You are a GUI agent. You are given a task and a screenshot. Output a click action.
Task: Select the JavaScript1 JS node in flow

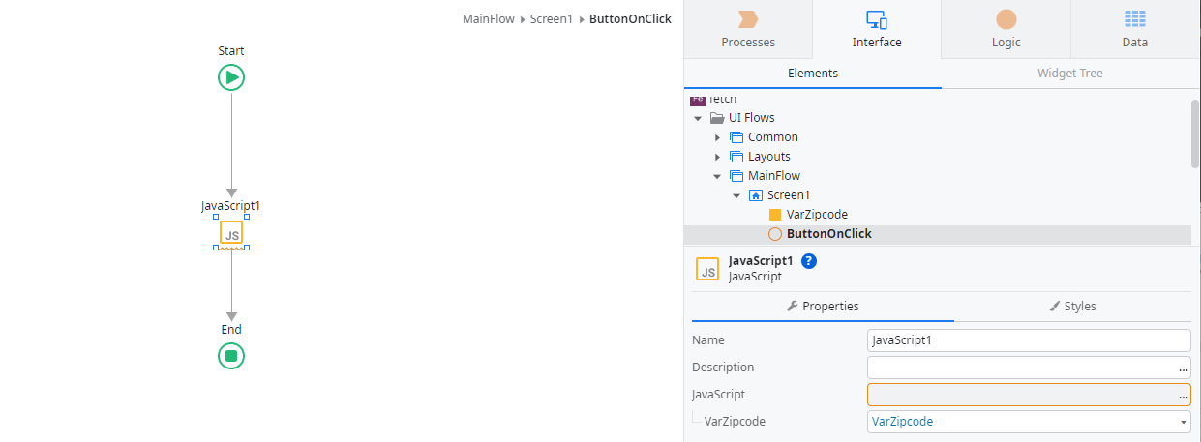pos(231,233)
